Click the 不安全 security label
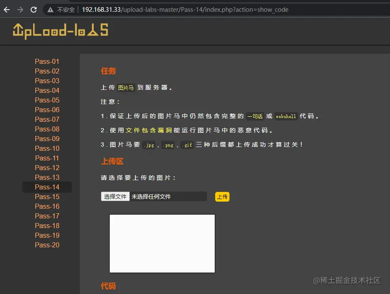This screenshot has height=294, width=390. click(x=66, y=10)
